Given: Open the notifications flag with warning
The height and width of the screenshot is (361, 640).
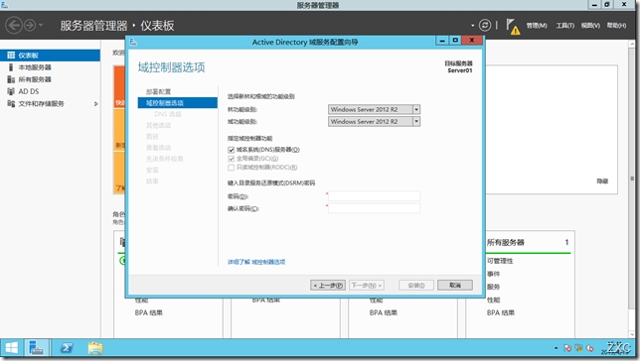Looking at the screenshot, I should click(x=513, y=27).
